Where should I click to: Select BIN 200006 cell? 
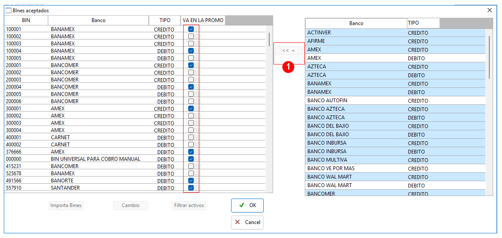(x=26, y=101)
